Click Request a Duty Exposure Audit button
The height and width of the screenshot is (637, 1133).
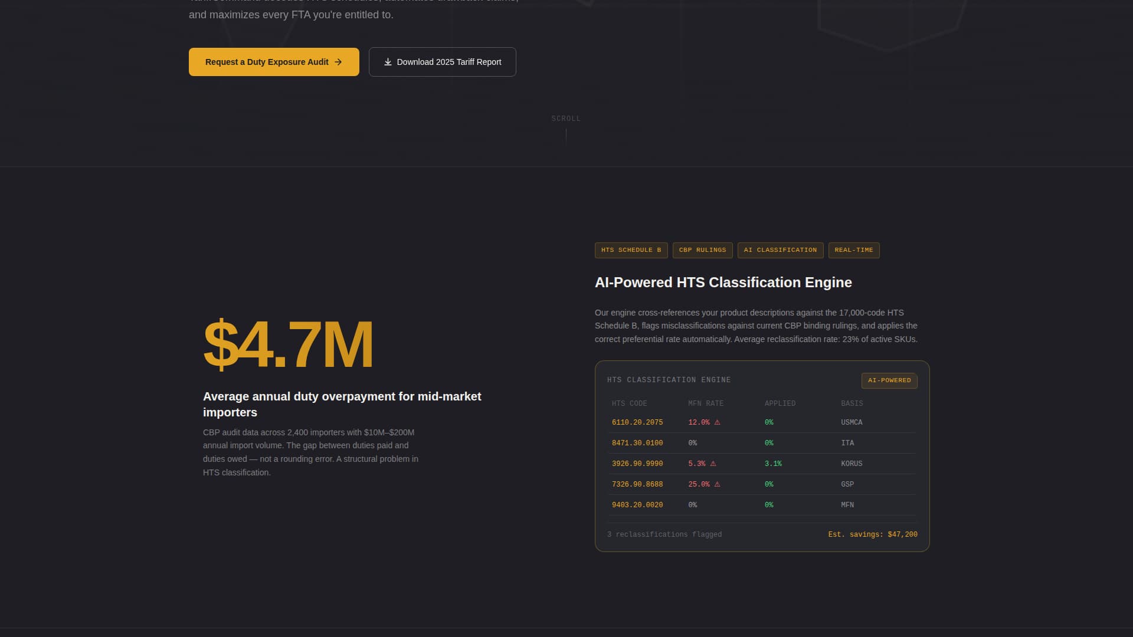pos(274,62)
